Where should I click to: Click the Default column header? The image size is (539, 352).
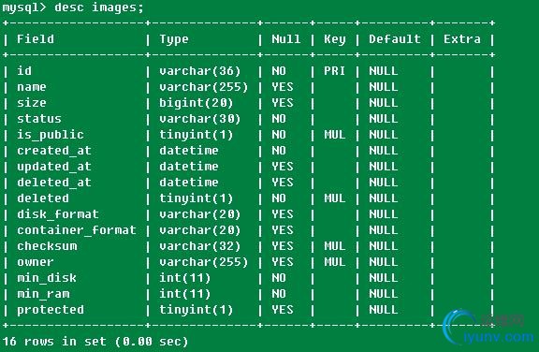395,38
